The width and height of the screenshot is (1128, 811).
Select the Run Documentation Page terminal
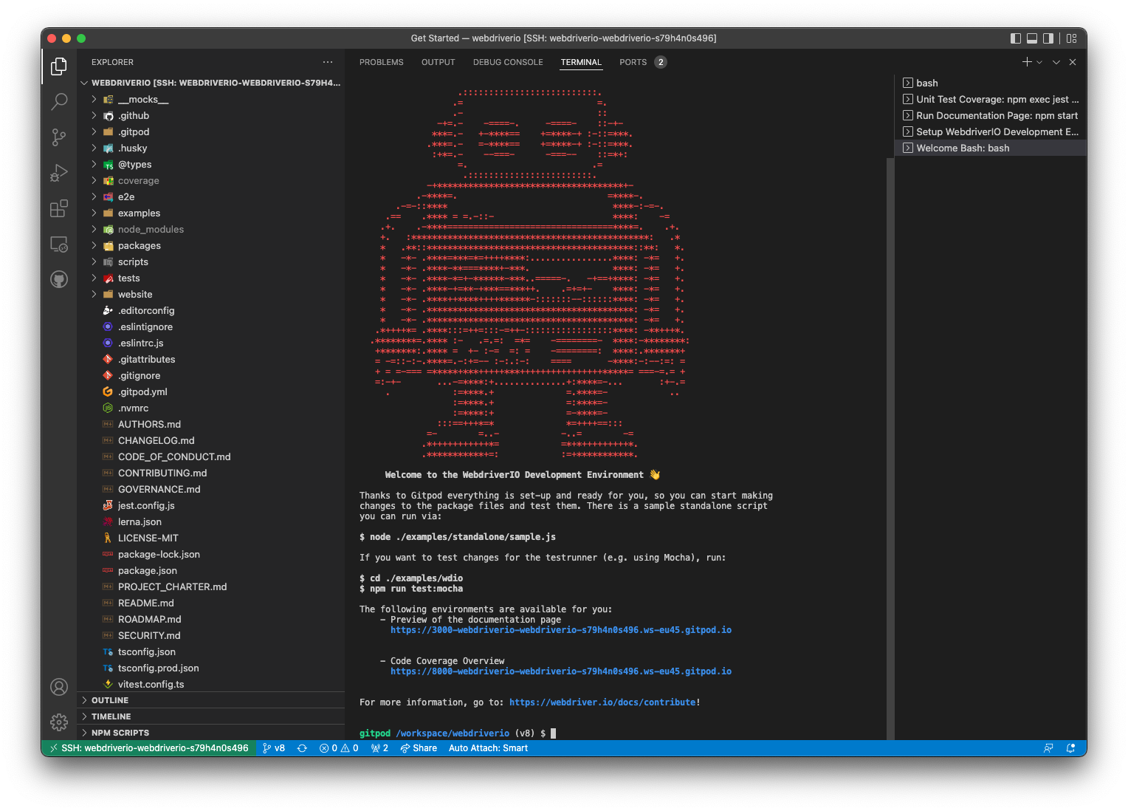coord(990,115)
